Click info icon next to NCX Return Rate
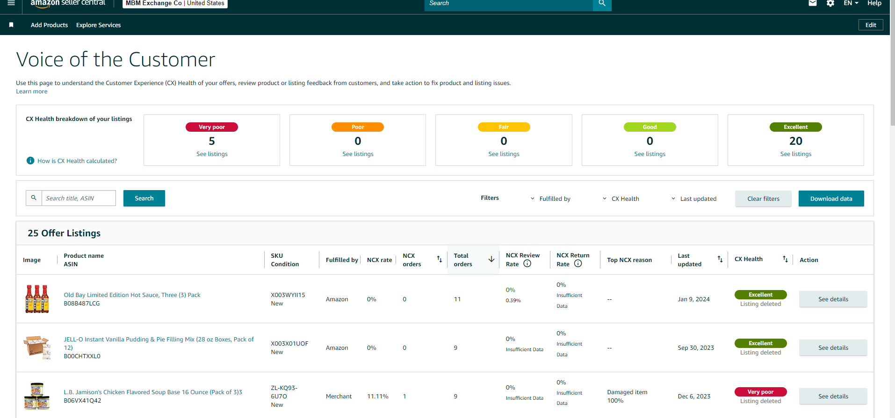This screenshot has height=418, width=895. [x=578, y=263]
